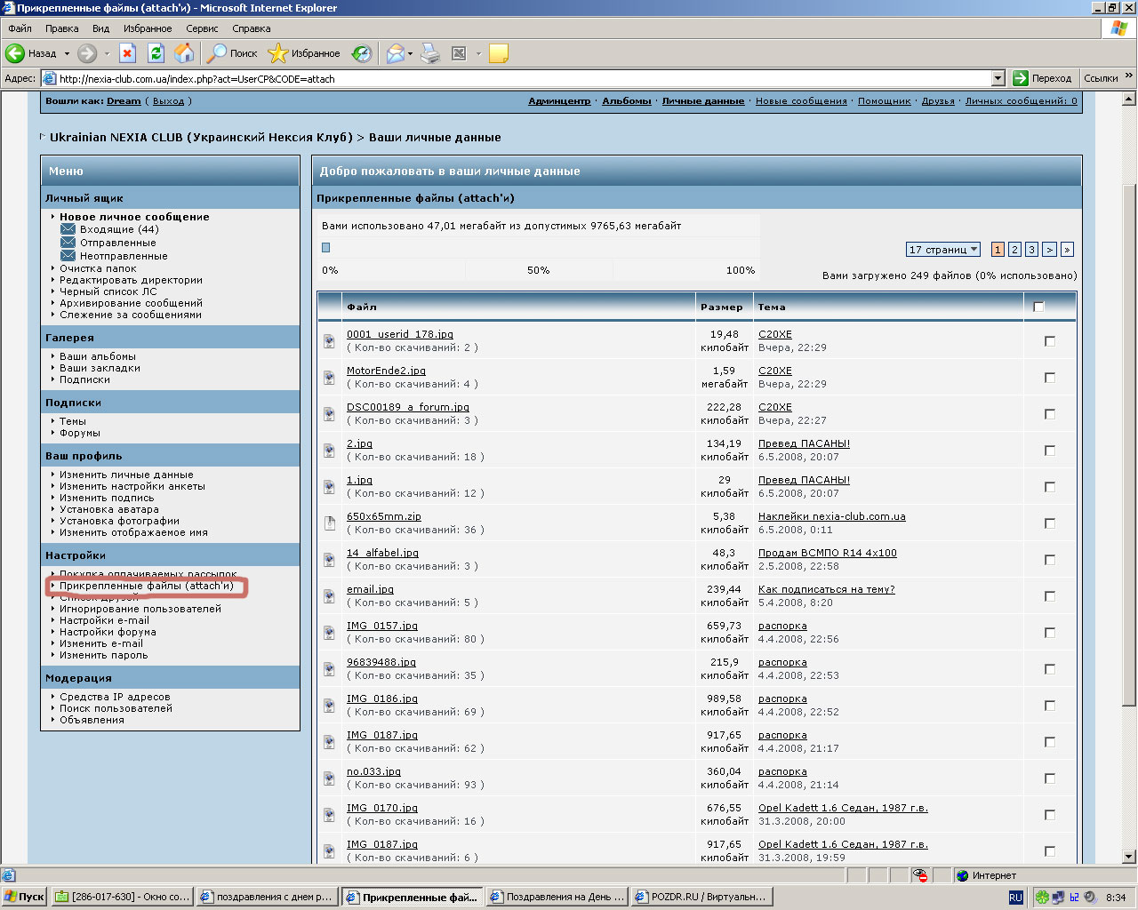Click the Print toolbar icon

point(430,53)
